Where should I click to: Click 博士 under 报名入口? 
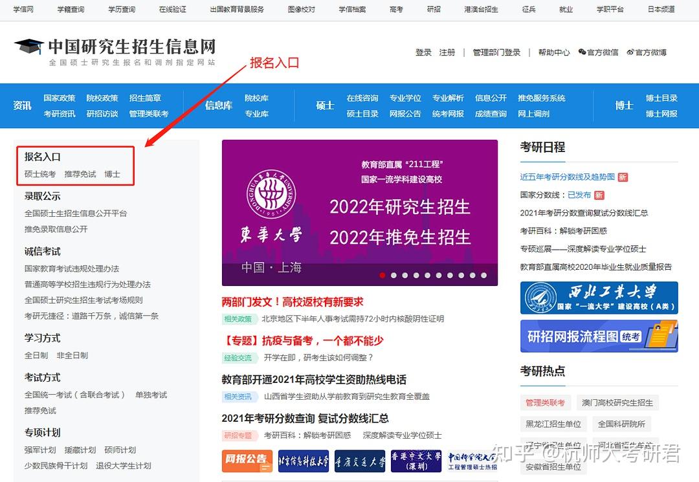pos(113,174)
